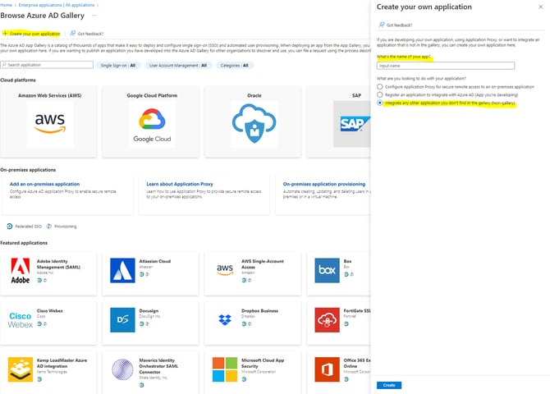Open Learn about Application Proxy
Viewport: 550px width, 394px height.
point(180,184)
